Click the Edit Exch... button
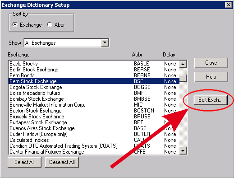The height and width of the screenshot is (178, 234). pos(211,100)
